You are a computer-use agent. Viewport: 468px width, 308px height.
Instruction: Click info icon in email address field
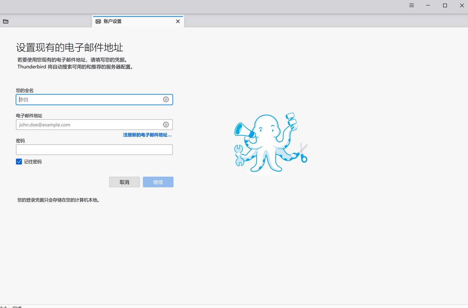[x=166, y=125]
